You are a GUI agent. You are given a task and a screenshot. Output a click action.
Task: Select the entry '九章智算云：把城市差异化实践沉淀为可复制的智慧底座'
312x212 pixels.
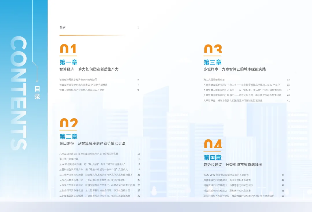coord(233,100)
